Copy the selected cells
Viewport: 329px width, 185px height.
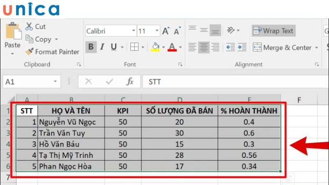[x=38, y=39]
